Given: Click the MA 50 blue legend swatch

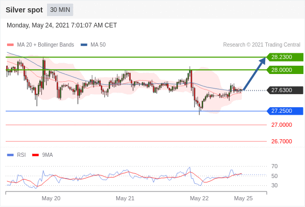Looking at the screenshot, I should [x=84, y=45].
